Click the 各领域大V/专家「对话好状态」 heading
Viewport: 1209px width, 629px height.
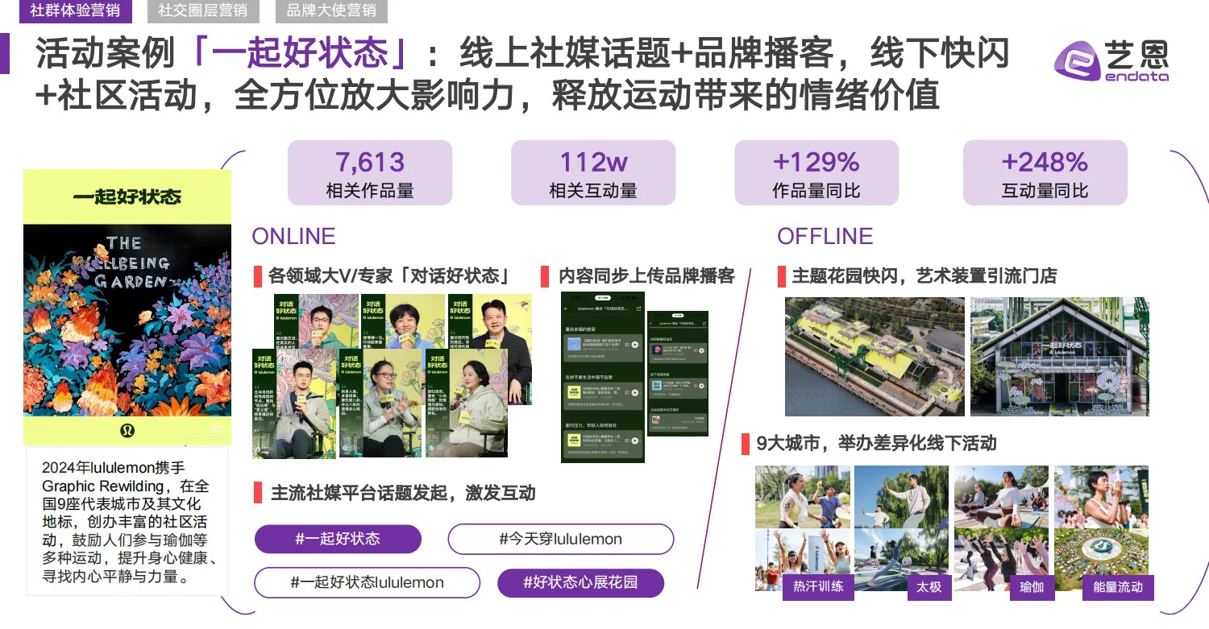(389, 276)
